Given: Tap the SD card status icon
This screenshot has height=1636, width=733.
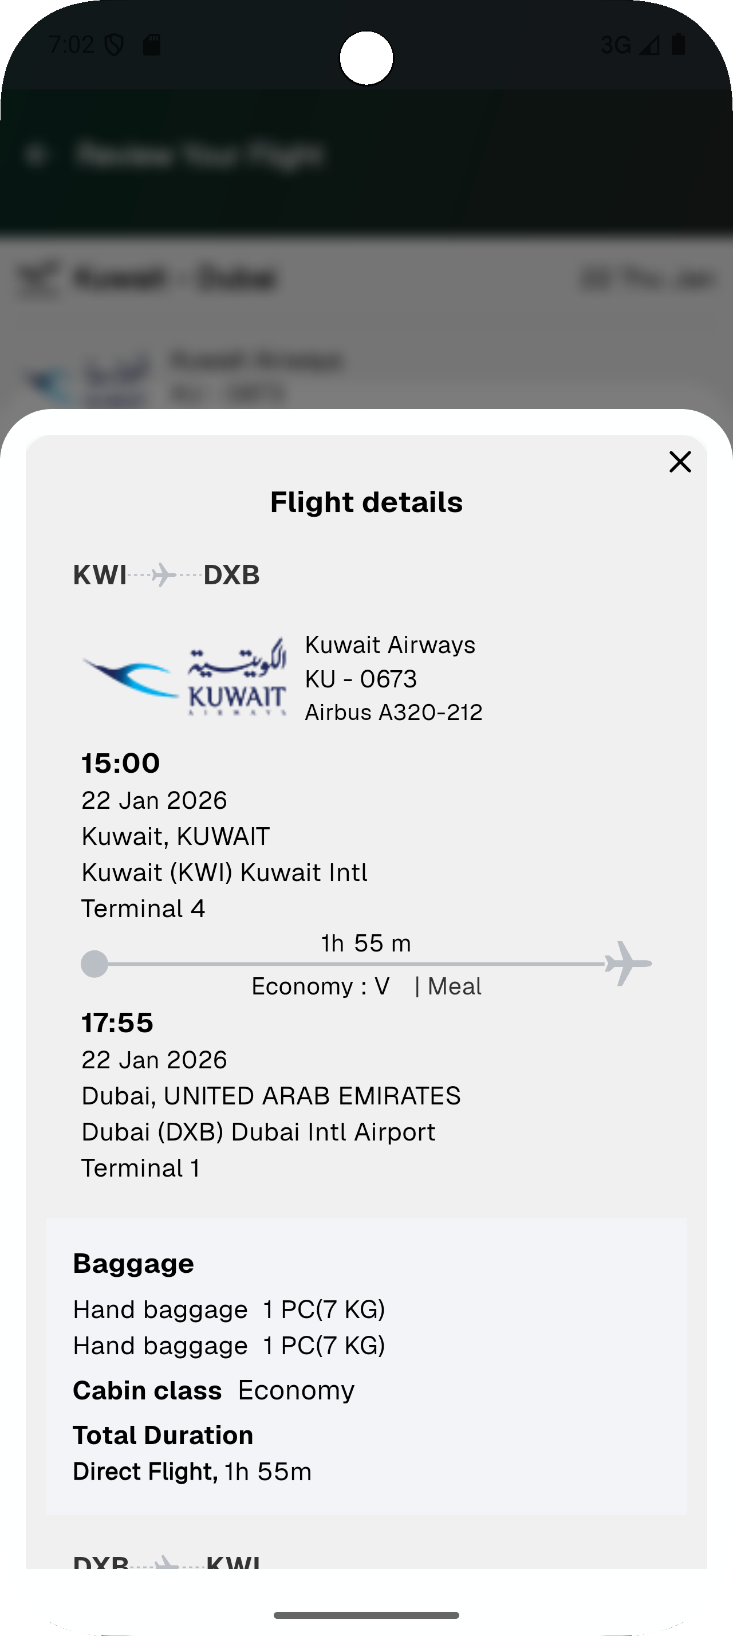Looking at the screenshot, I should tap(152, 45).
